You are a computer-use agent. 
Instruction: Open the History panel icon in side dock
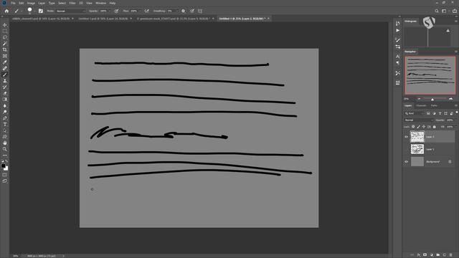(397, 24)
